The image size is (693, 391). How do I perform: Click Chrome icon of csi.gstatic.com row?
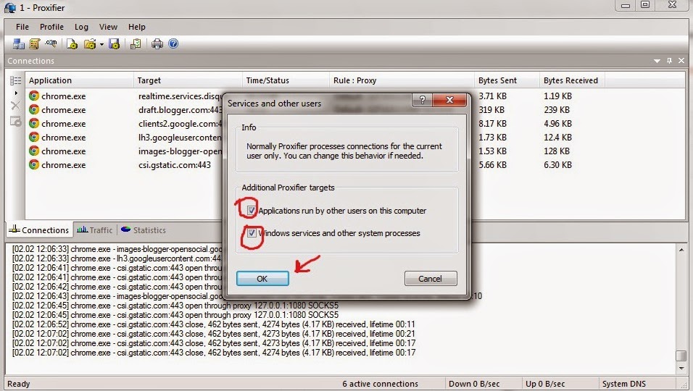click(x=34, y=164)
